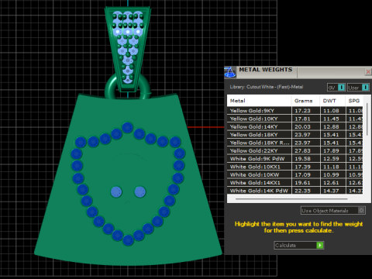
Task: Click the SPG column header
Action: 354,101
